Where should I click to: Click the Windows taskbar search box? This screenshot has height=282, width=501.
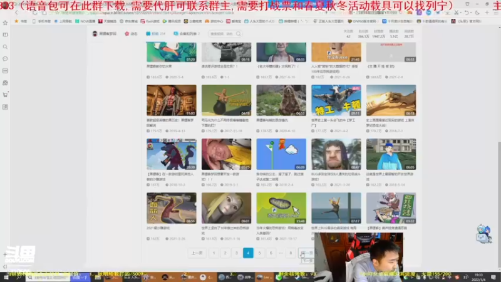coord(48,277)
